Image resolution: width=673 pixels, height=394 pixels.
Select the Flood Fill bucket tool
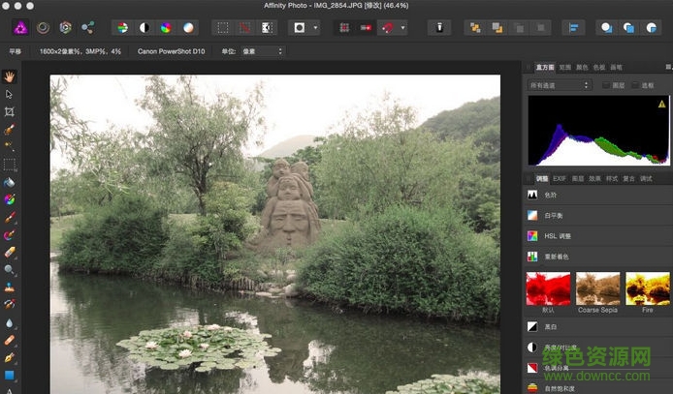pos(9,182)
